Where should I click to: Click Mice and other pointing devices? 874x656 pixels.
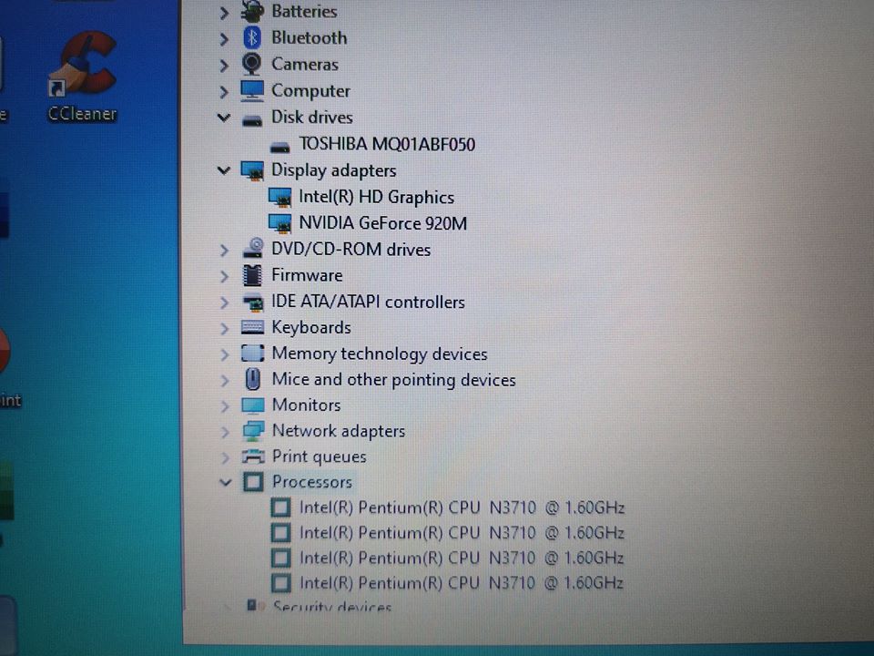[x=393, y=380]
